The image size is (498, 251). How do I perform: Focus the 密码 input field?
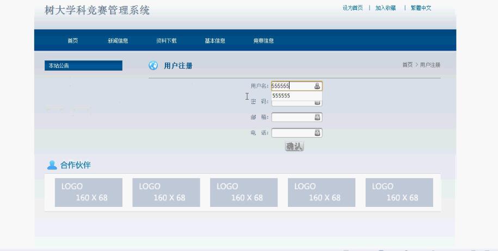297,103
